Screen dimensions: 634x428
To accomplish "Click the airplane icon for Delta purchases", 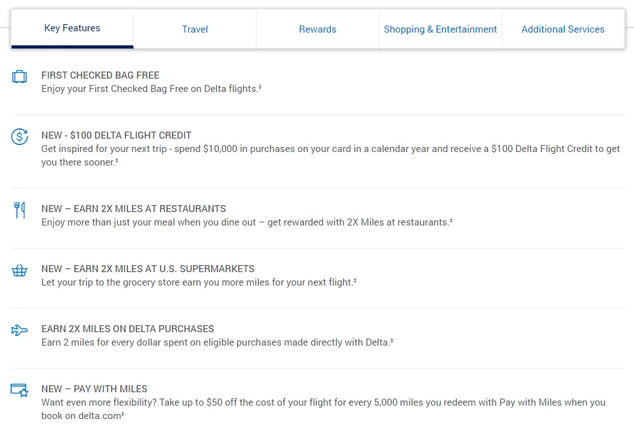I will click(20, 330).
